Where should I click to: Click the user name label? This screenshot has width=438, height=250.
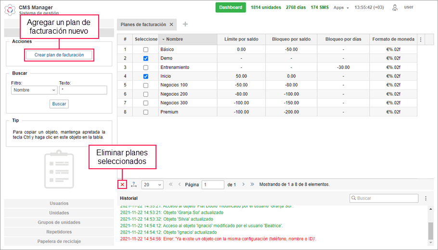point(409,7)
